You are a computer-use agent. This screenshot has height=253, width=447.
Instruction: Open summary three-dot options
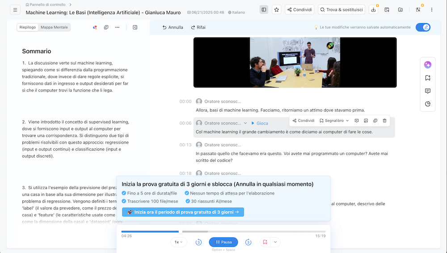coord(117,27)
